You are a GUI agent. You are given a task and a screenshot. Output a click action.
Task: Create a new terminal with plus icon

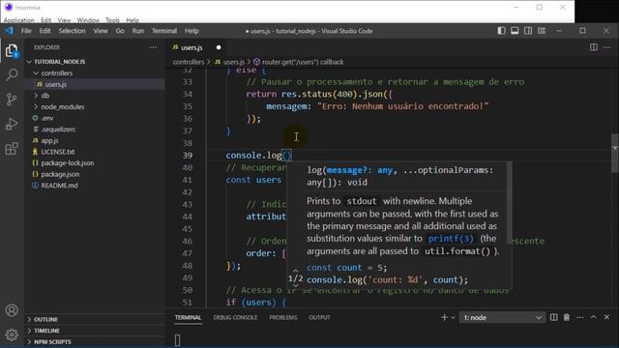point(444,317)
